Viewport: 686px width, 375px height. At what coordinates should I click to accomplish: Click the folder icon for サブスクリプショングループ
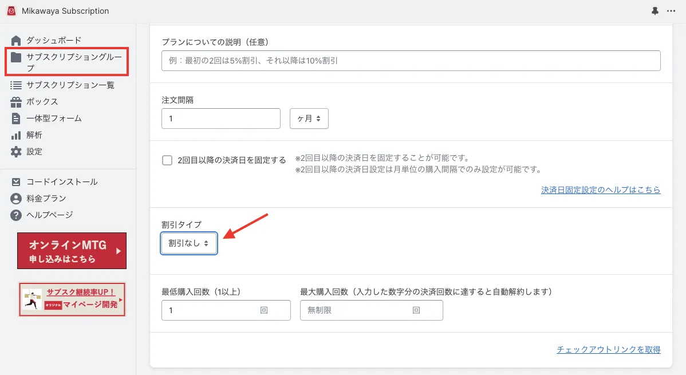tap(16, 57)
